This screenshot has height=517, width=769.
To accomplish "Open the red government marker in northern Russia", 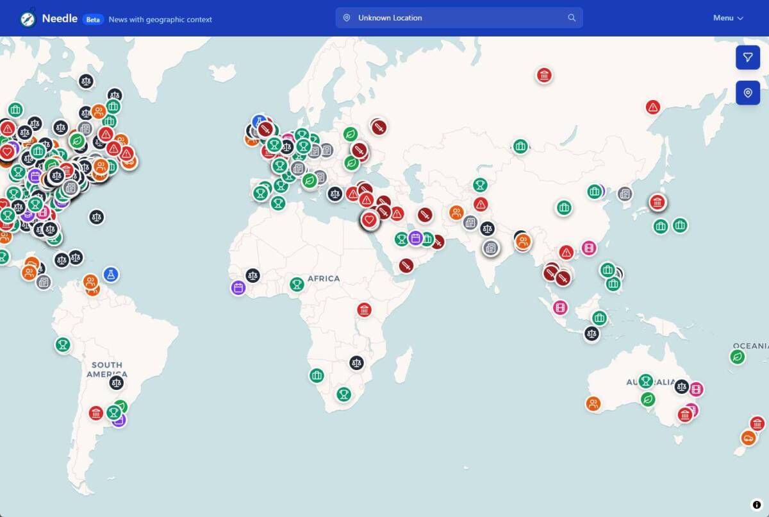I will pyautogui.click(x=544, y=76).
